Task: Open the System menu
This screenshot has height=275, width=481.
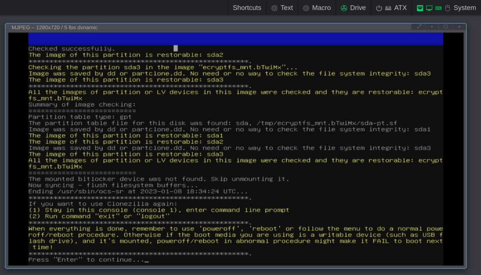Action: (x=465, y=8)
